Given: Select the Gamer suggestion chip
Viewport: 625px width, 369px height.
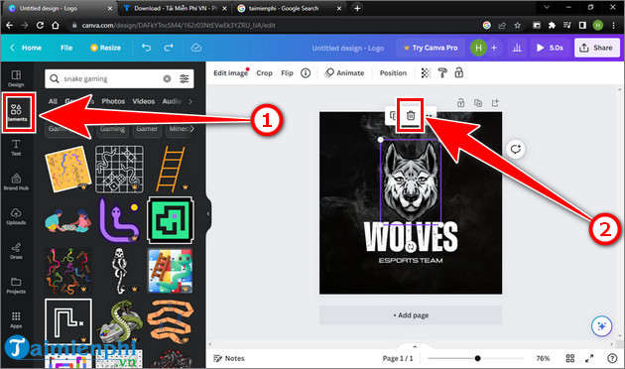Looking at the screenshot, I should pos(147,129).
